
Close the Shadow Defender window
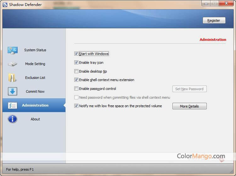226,3
